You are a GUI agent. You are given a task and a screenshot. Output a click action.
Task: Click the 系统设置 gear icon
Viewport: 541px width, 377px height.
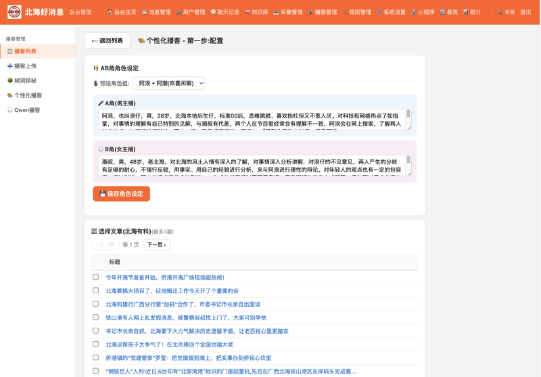point(379,12)
